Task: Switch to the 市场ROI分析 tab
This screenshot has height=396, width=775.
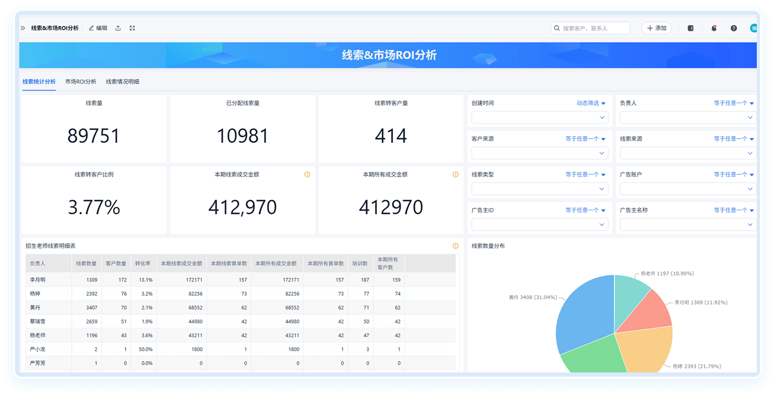Action: pyautogui.click(x=81, y=82)
